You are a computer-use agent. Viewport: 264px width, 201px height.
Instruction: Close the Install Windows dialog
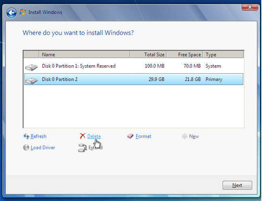coord(250,7)
